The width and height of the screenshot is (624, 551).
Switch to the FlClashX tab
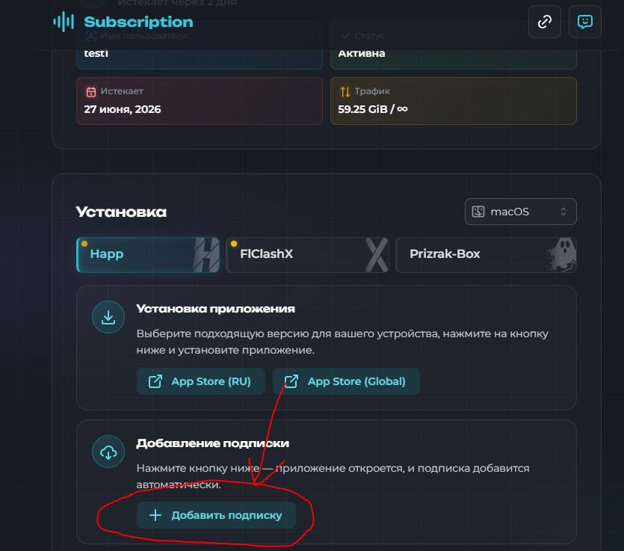coord(308,255)
